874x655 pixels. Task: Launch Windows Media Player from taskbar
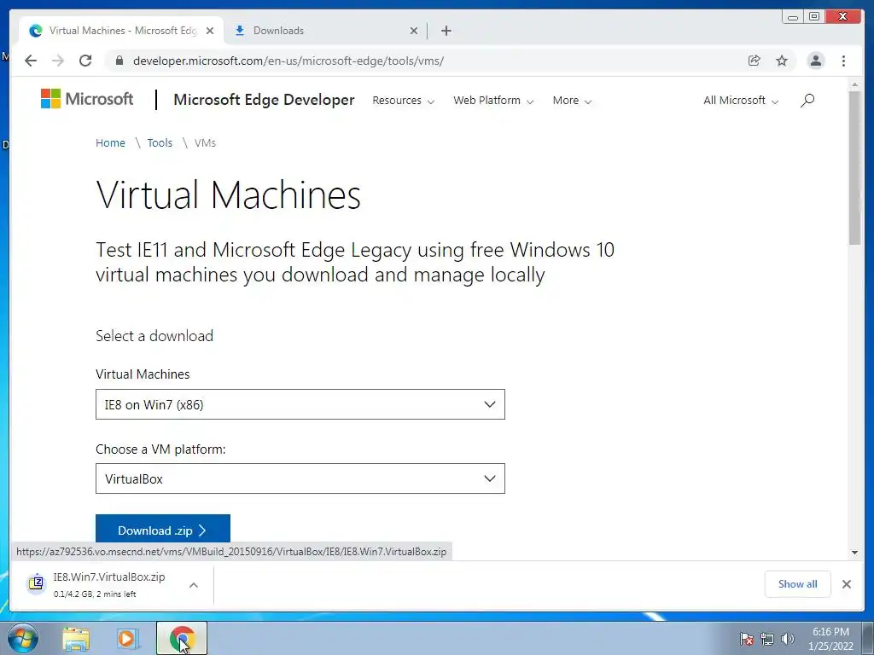point(127,639)
